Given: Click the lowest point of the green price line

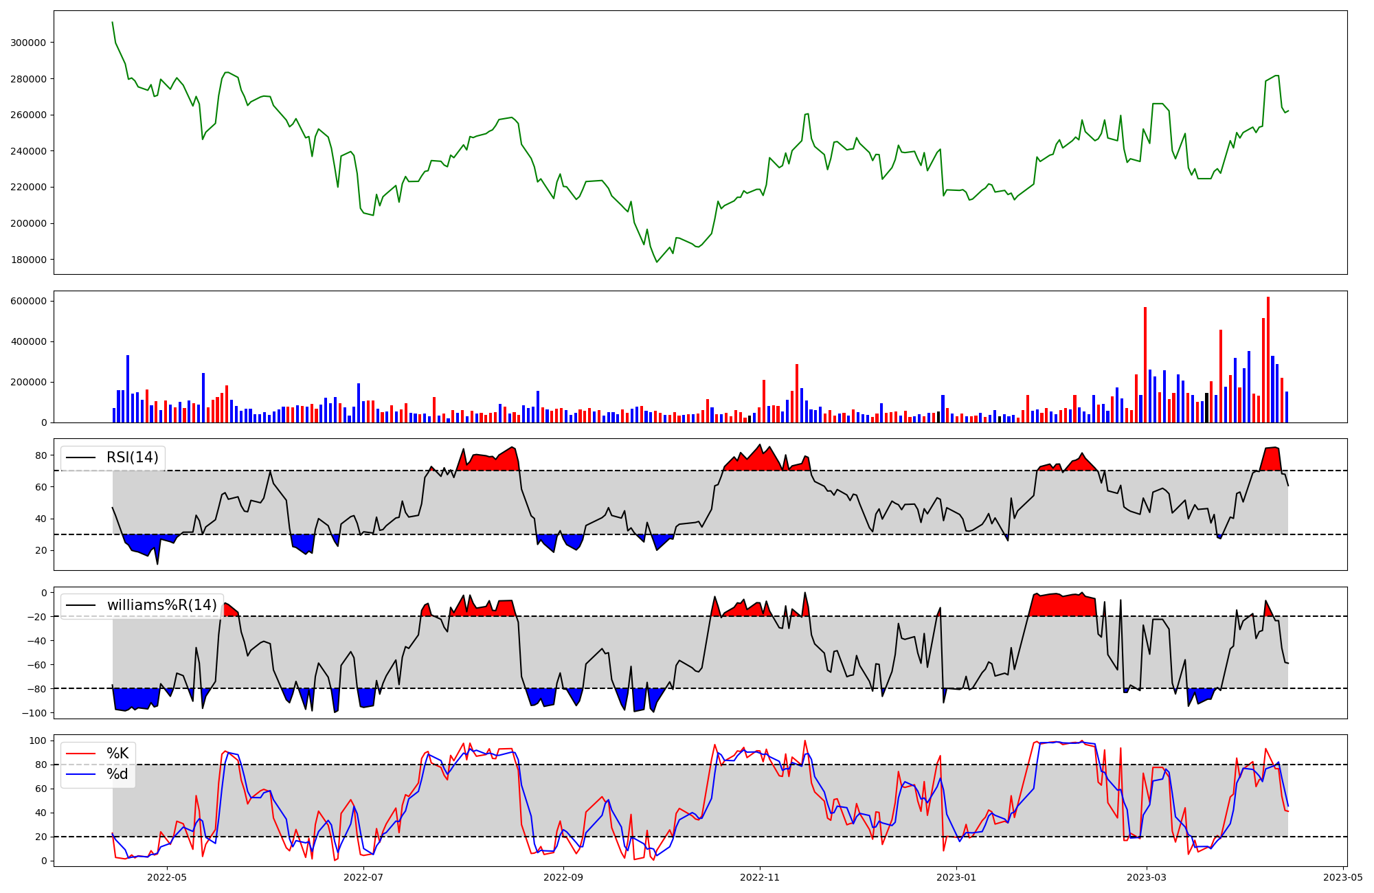Looking at the screenshot, I should [657, 262].
